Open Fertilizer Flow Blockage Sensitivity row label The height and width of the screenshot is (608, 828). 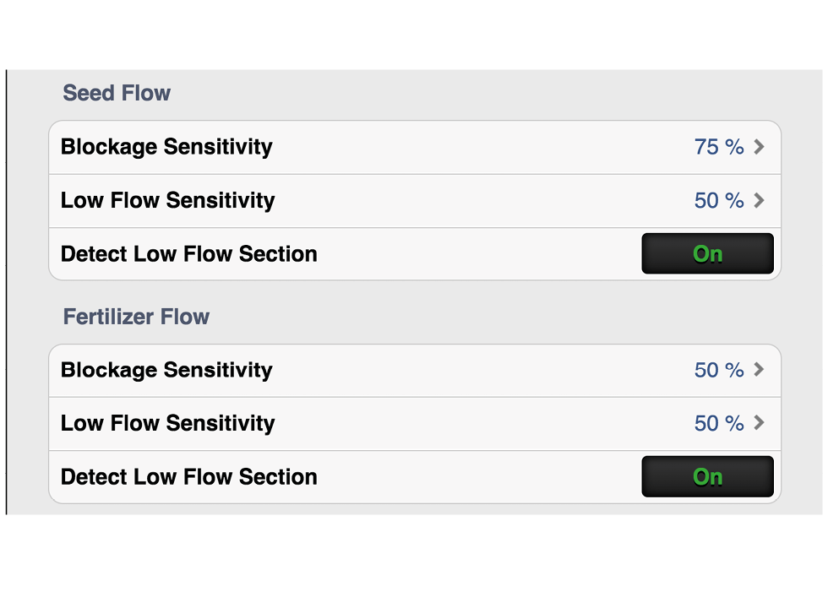point(166,370)
